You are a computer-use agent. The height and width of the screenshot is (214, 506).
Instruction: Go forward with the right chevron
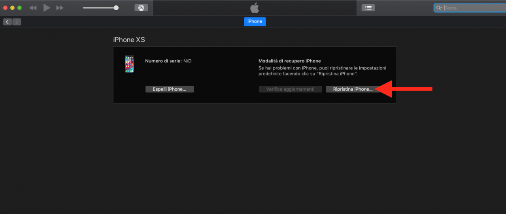pyautogui.click(x=17, y=22)
